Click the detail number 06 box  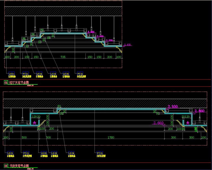(x=6, y=166)
